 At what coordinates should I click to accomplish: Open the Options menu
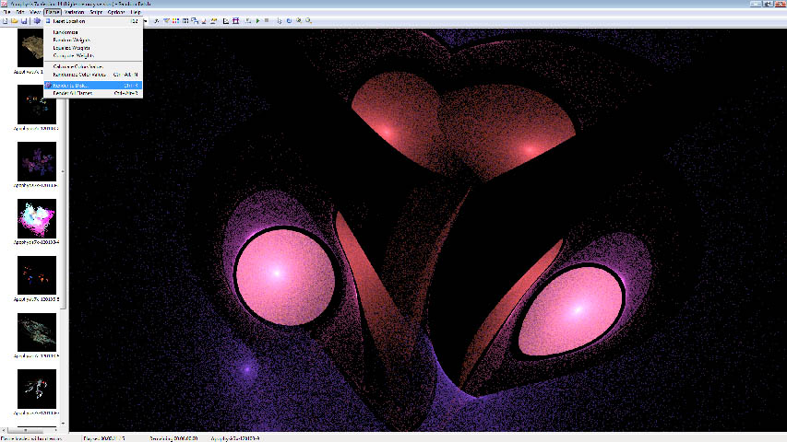pos(116,12)
